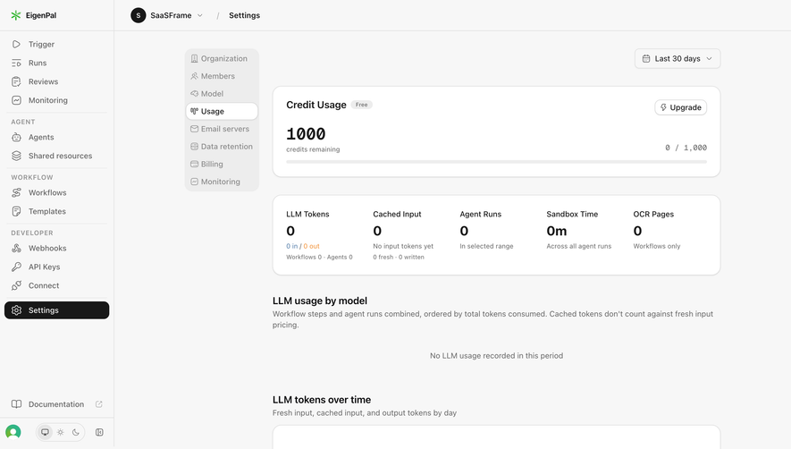Click the calendar icon in date filter
This screenshot has width=791, height=449.
click(x=645, y=59)
